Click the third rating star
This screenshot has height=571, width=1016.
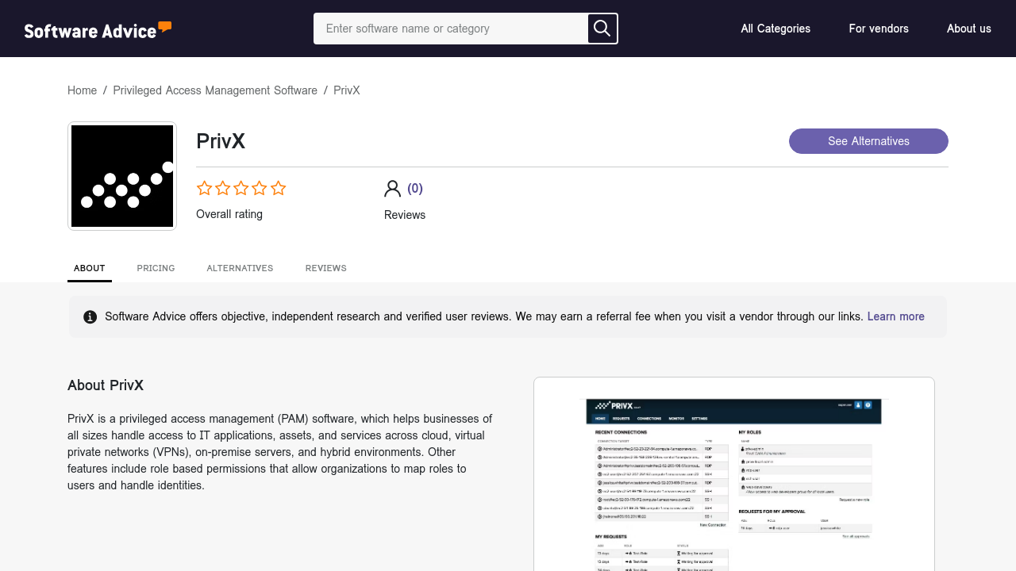[x=241, y=189]
